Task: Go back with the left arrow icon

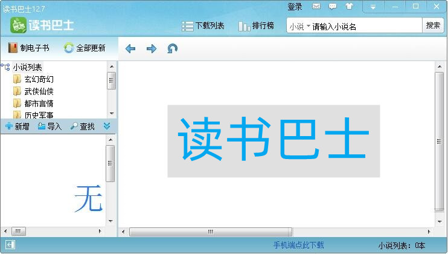Action: (130, 48)
